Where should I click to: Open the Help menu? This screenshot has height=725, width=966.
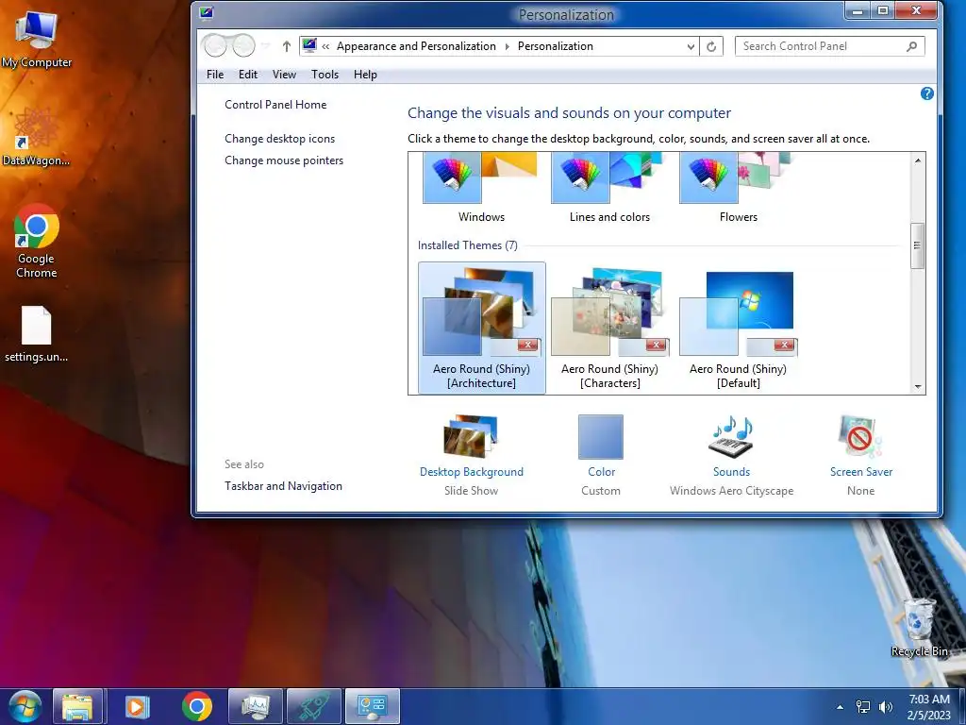click(365, 75)
